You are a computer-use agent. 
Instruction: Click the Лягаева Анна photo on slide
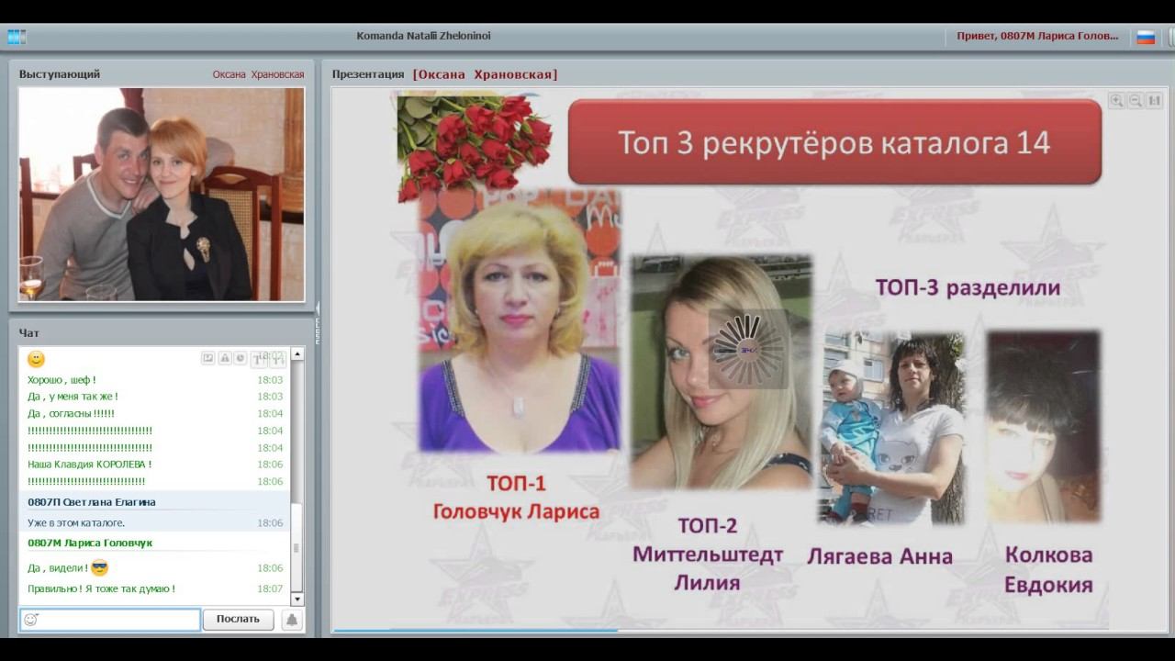click(891, 429)
